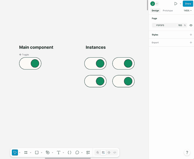Click the main component Toggle switch
The width and height of the screenshot is (194, 159).
(x=30, y=63)
